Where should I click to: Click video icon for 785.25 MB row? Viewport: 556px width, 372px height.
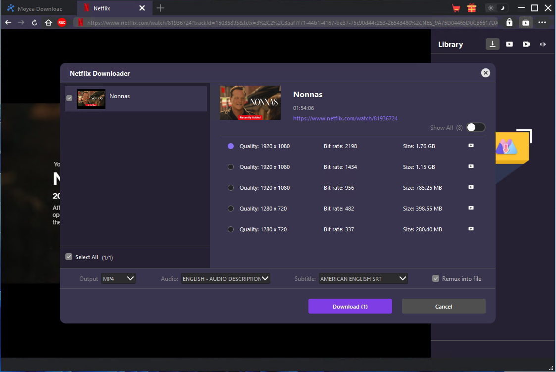pyautogui.click(x=471, y=187)
